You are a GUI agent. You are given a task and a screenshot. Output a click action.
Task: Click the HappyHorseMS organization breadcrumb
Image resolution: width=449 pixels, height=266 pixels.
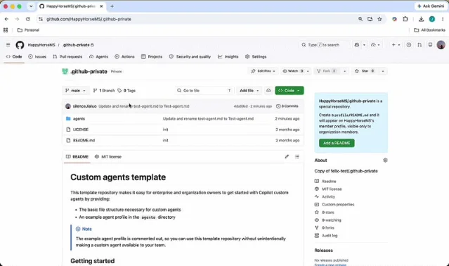(41, 45)
